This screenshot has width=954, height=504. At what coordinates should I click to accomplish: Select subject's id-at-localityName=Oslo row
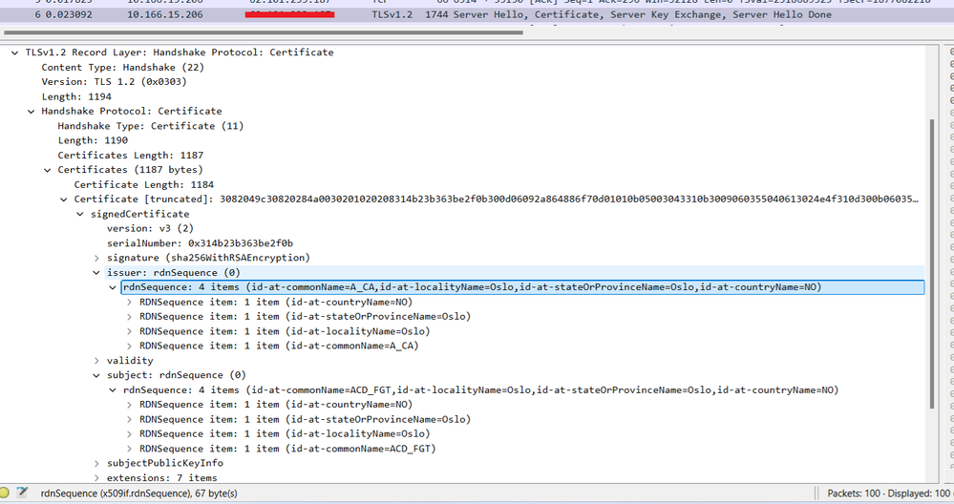pos(285,434)
